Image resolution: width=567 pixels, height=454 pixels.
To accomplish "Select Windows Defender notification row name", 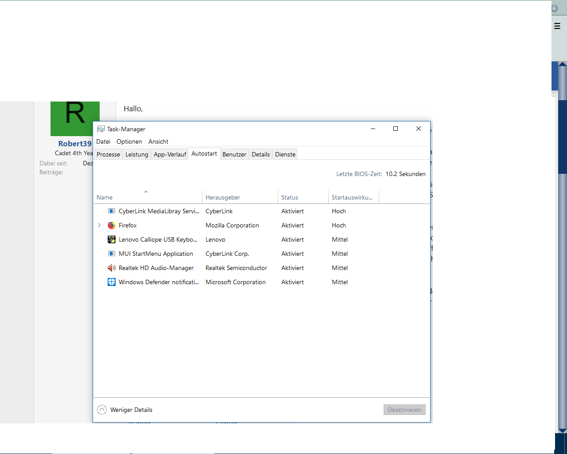I will point(159,282).
